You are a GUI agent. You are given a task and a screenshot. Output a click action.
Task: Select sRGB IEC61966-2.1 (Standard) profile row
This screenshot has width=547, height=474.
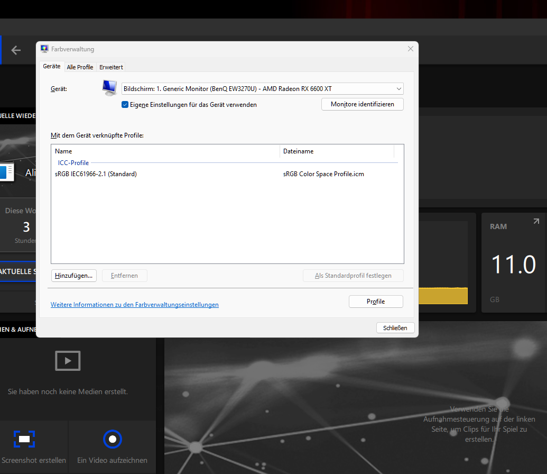click(x=227, y=174)
